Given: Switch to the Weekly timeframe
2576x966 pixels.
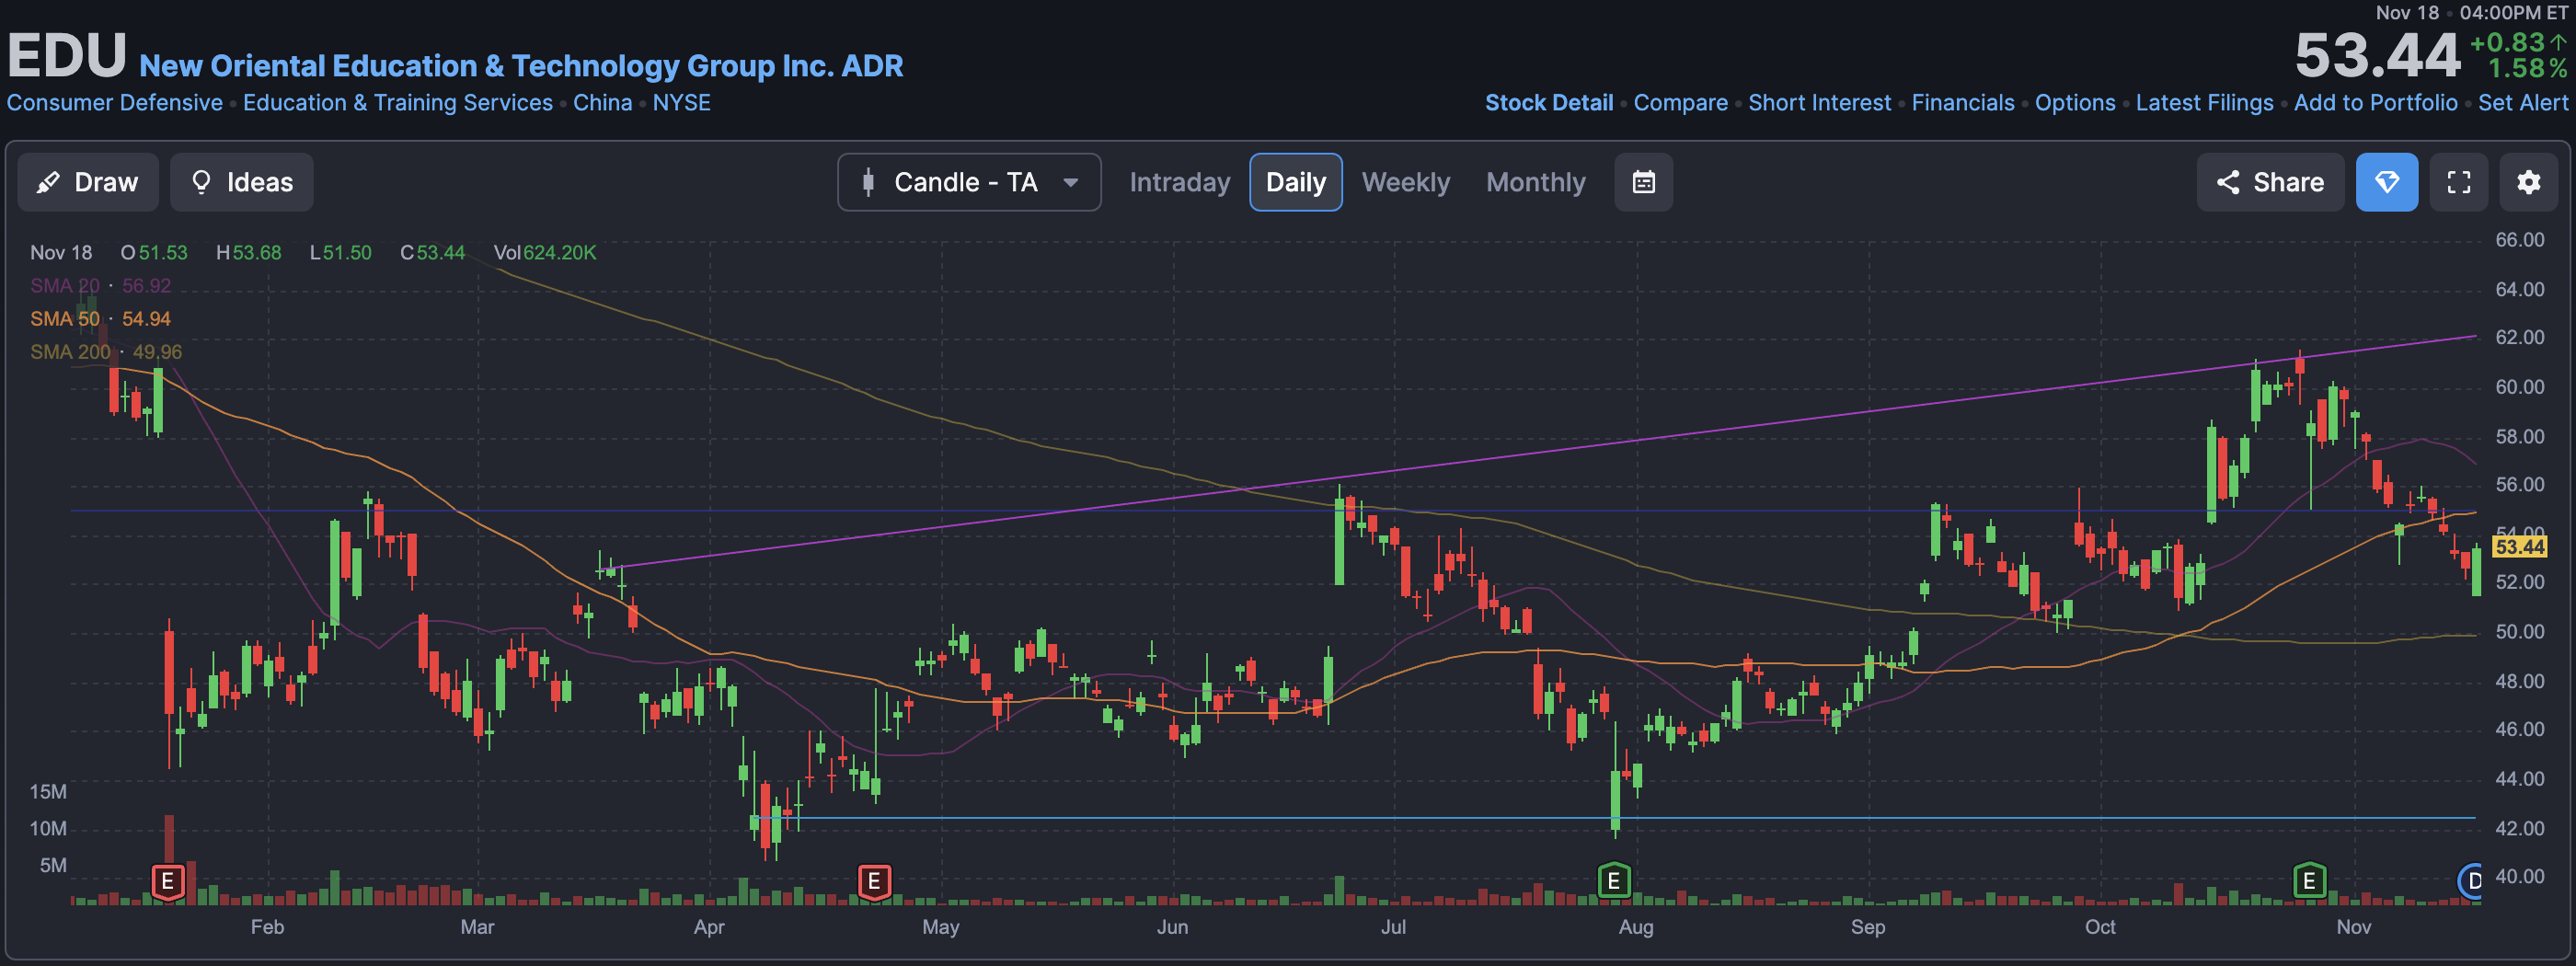Looking at the screenshot, I should pyautogui.click(x=1405, y=182).
